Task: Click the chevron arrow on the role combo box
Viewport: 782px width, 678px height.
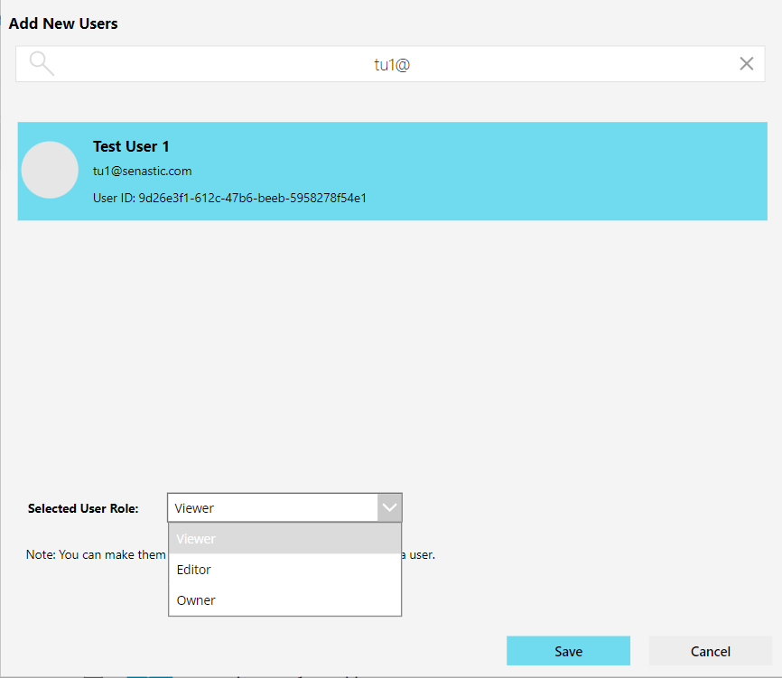Action: click(x=389, y=507)
